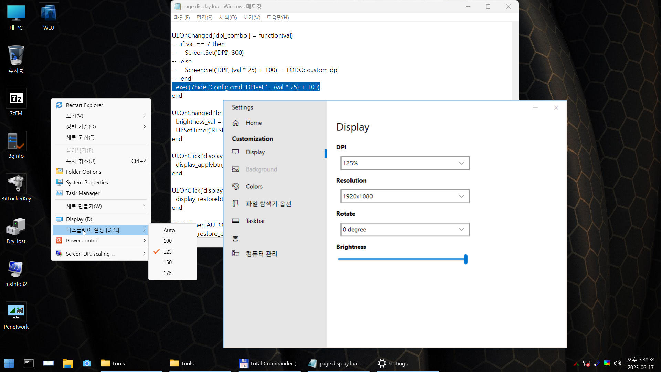Open the 보기(V) menu in Notepad menu bar
This screenshot has width=661, height=372.
(x=251, y=17)
